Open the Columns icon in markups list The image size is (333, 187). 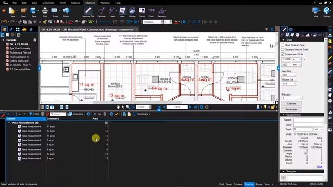tap(76, 114)
